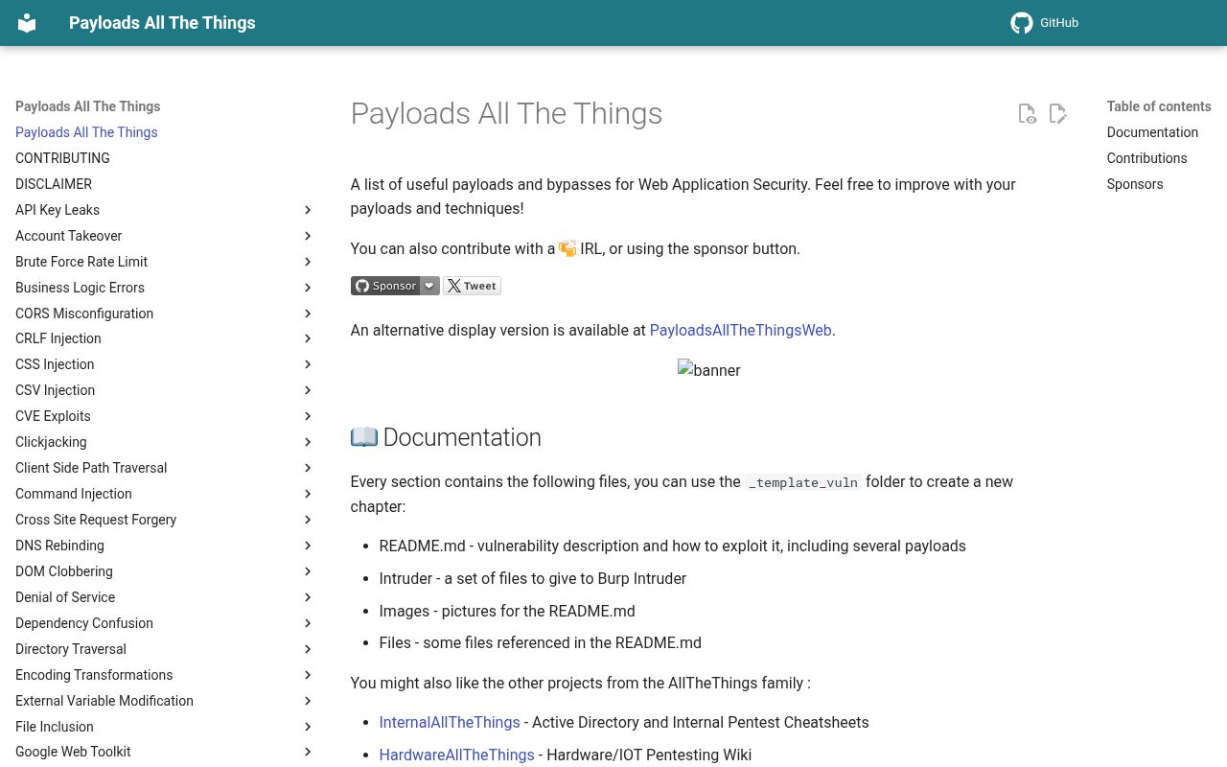This screenshot has height=767, width=1227.
Task: Expand the Business Logic Errors chevron
Action: [308, 288]
